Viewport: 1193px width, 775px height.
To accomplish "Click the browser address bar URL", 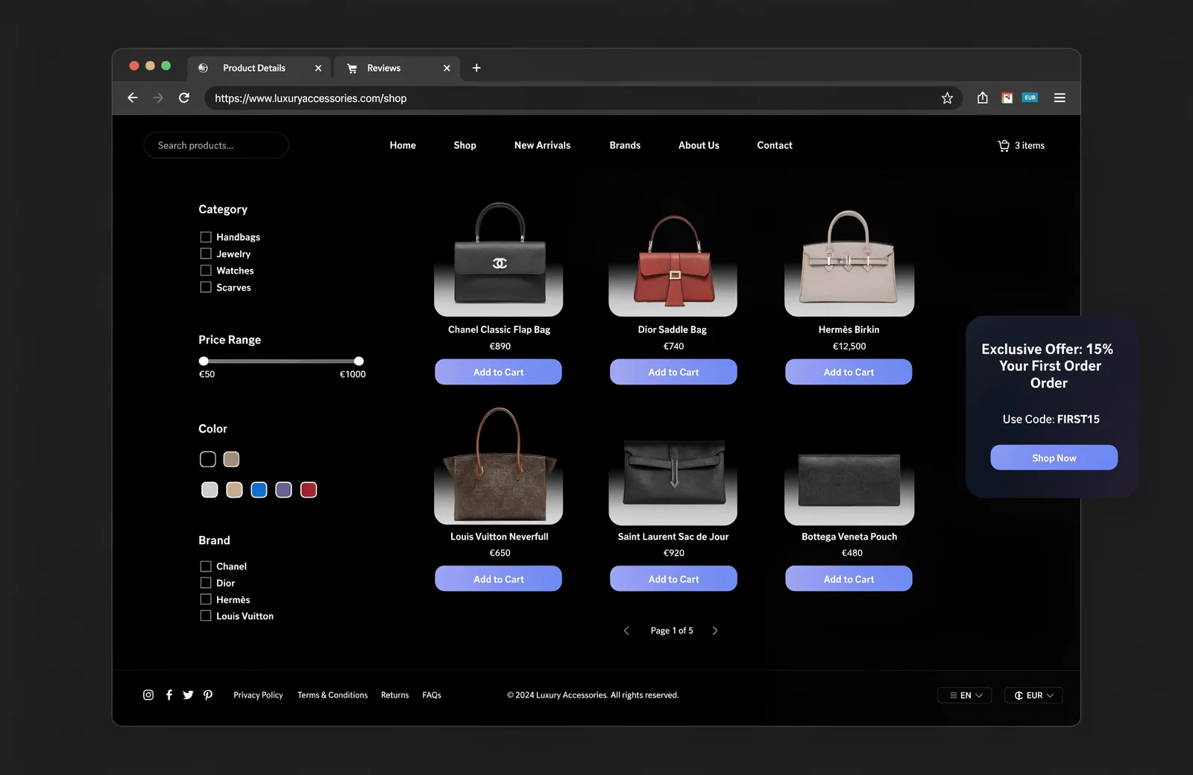I will point(310,98).
